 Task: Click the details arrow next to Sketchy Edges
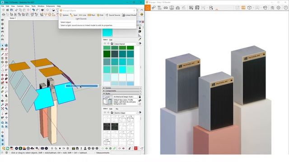tap(140, 112)
